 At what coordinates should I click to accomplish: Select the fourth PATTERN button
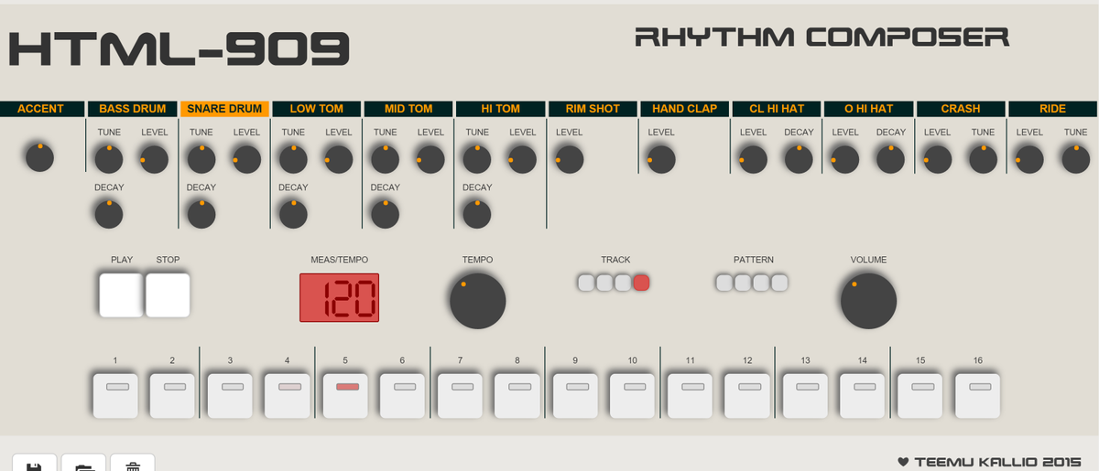pyautogui.click(x=779, y=283)
